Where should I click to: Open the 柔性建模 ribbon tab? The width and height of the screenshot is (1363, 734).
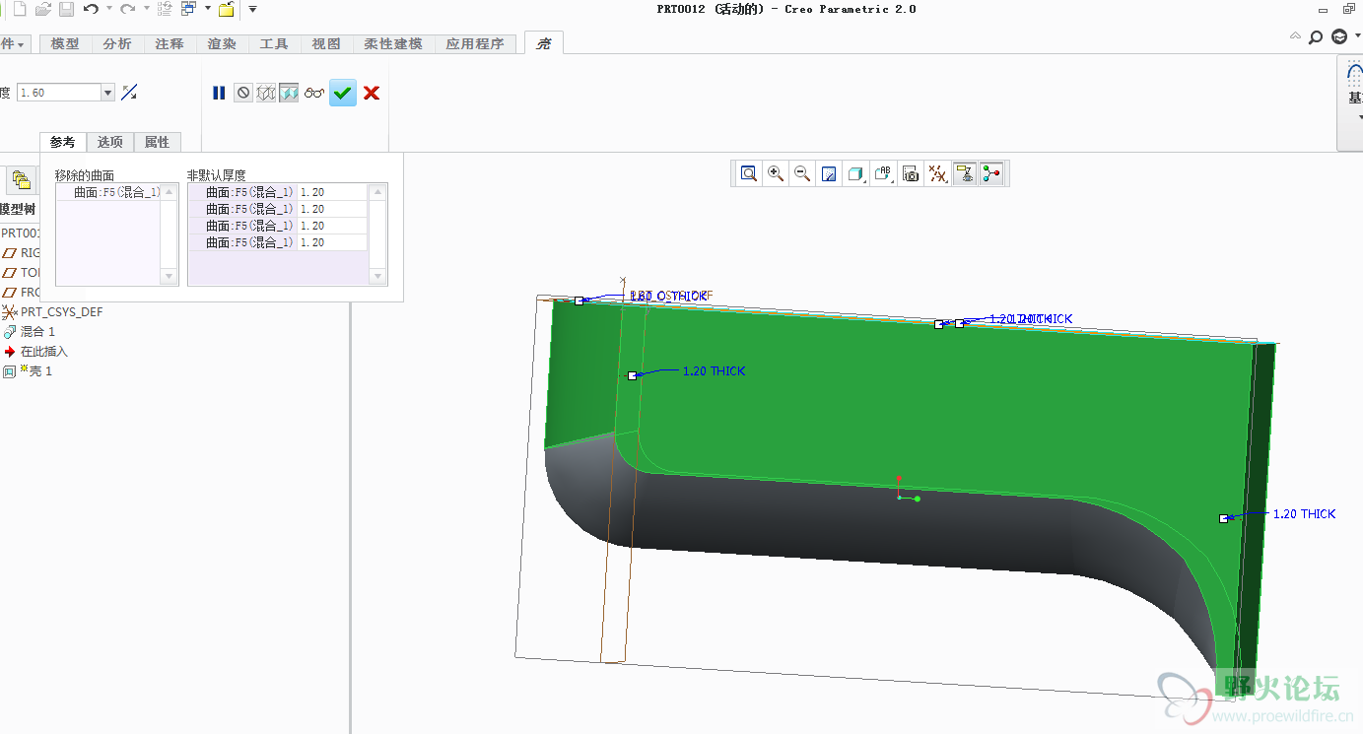click(x=393, y=44)
